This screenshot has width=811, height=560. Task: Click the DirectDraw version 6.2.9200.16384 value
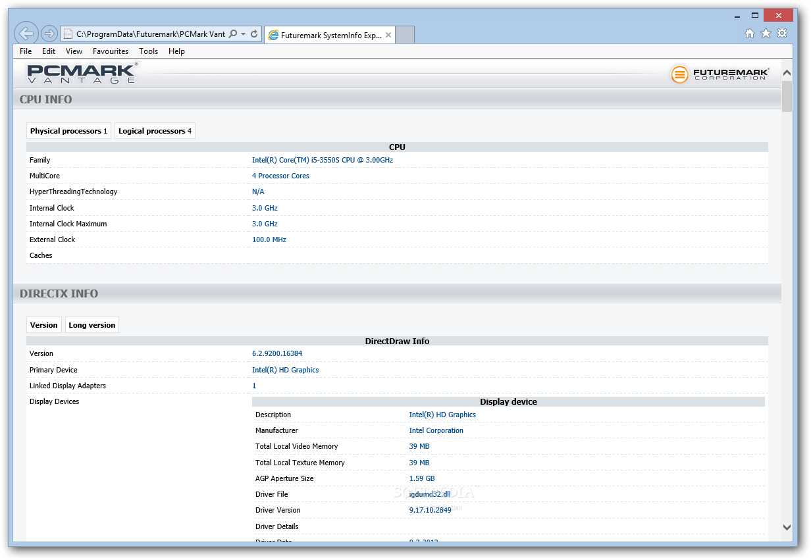tap(277, 353)
